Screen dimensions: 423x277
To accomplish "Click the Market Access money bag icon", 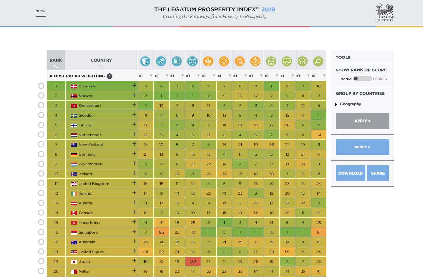I will pos(240,61).
